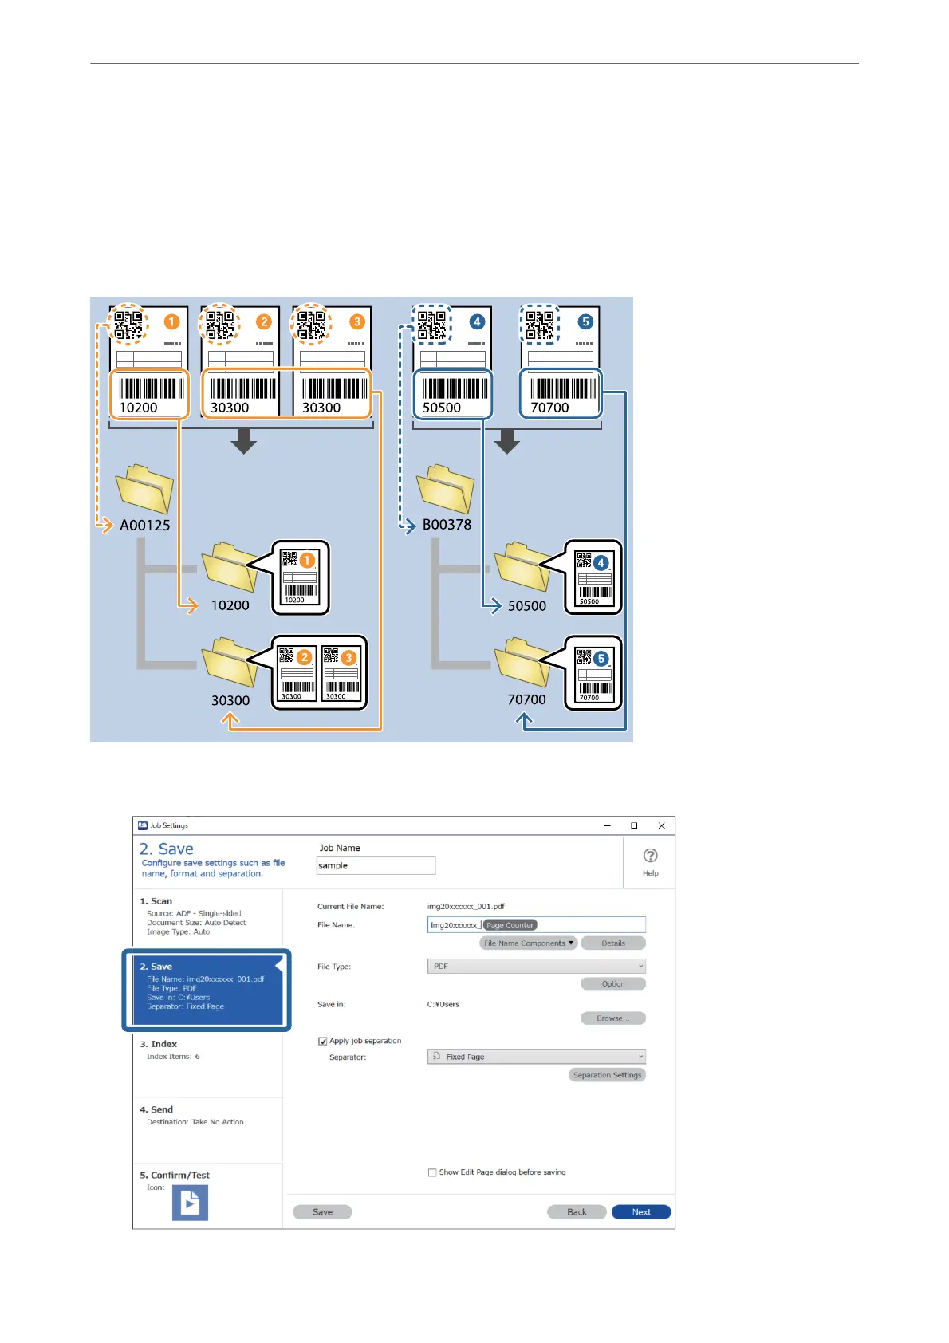The height and width of the screenshot is (1343, 949).
Task: Open the Separator Fixed Page dropdown
Action: (537, 1057)
